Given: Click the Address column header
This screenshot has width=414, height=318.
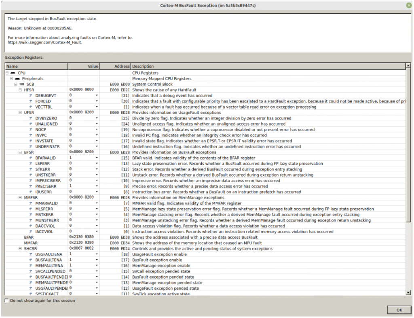Looking at the screenshot, I should click(x=115, y=66).
